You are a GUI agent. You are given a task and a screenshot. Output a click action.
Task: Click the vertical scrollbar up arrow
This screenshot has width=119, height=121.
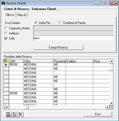pyautogui.click(x=111, y=61)
